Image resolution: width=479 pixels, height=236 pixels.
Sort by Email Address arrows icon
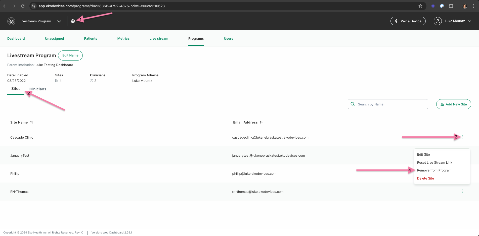261,122
